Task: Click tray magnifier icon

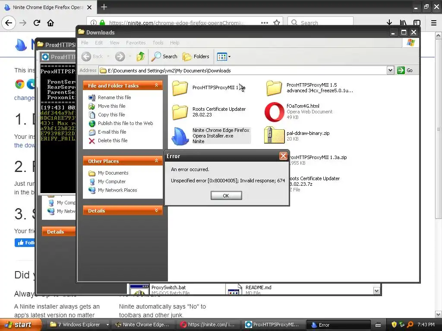Action: [410, 325]
